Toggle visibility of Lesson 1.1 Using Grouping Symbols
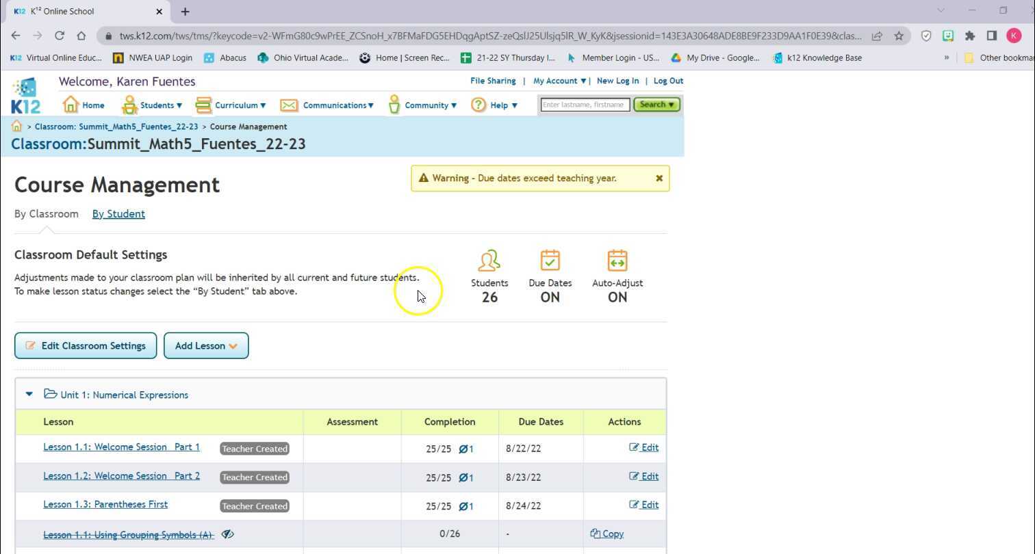 coord(227,533)
